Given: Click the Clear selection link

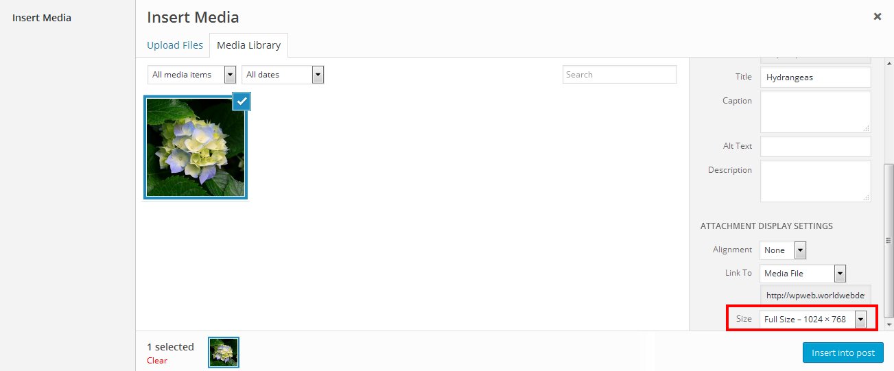Looking at the screenshot, I should (x=157, y=361).
